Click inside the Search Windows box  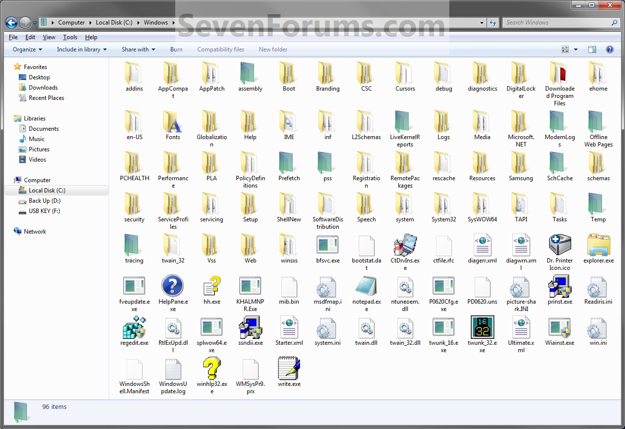(558, 22)
